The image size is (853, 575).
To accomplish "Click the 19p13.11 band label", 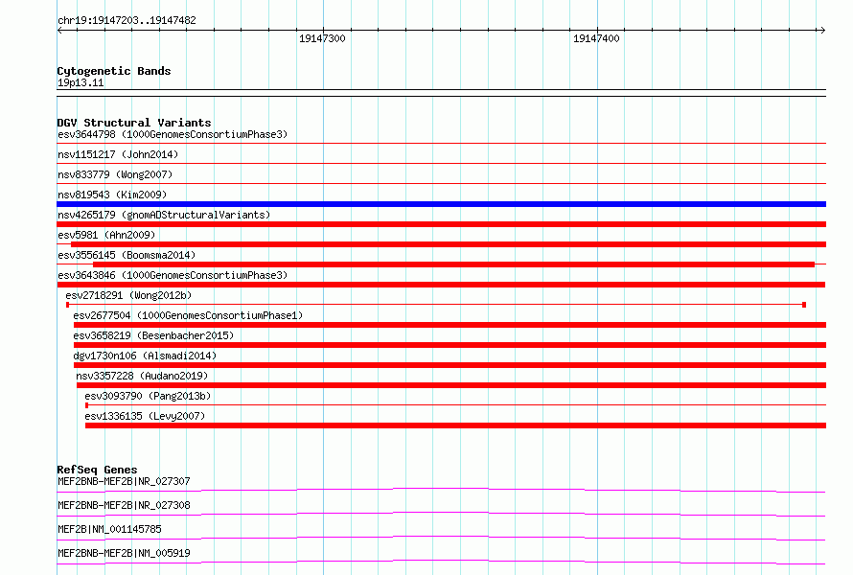I will tap(81, 82).
